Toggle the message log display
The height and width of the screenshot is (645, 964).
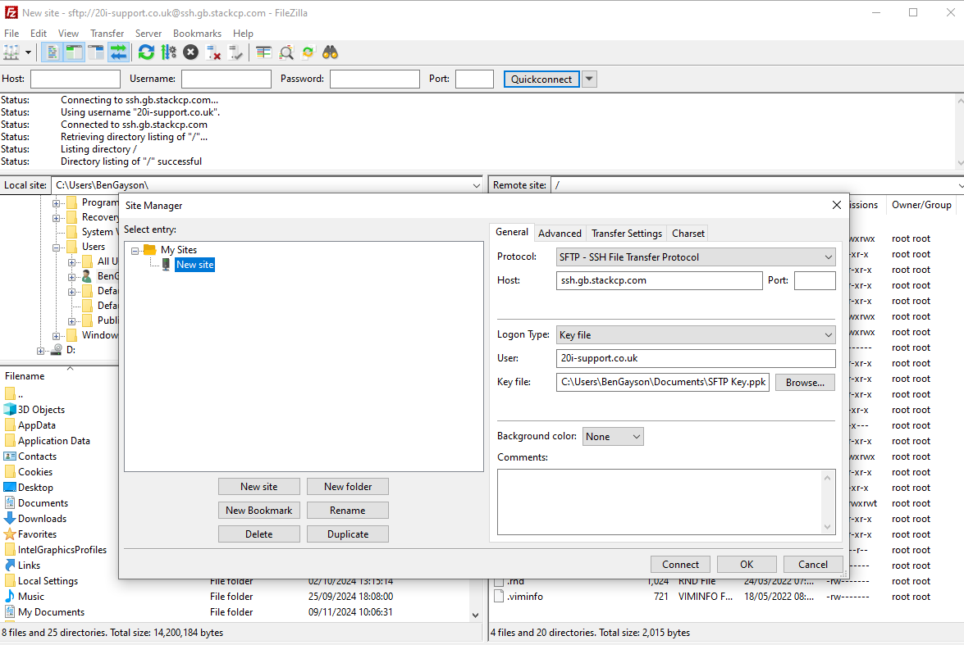[x=53, y=52]
